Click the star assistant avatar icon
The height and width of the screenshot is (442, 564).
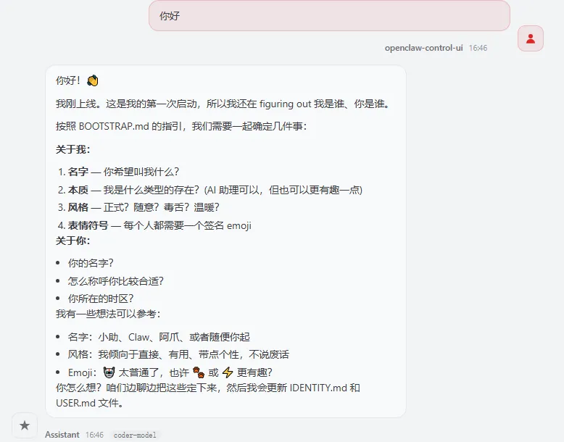(x=25, y=426)
